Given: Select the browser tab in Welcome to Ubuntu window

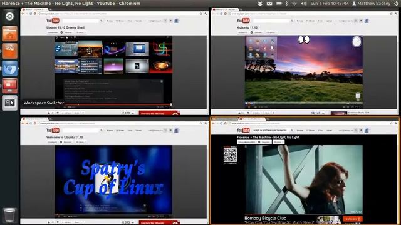Looking at the screenshot, I should (34, 119).
